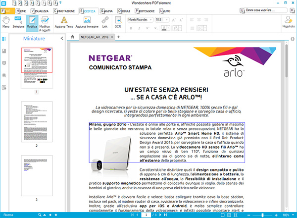297x218 pixels.
Task: Insert a Link with the chain icon
Action: [x=105, y=22]
